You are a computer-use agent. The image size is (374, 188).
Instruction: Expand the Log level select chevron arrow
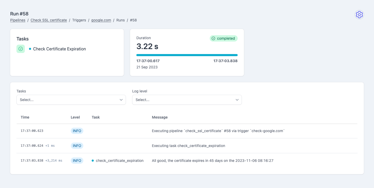[x=237, y=100]
